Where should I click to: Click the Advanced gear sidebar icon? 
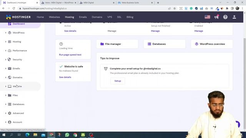tap(10, 113)
